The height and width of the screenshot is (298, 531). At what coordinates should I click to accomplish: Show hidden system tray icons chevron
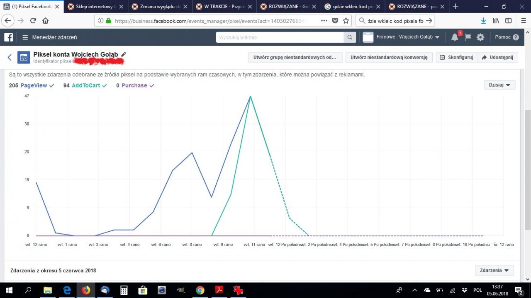414,290
